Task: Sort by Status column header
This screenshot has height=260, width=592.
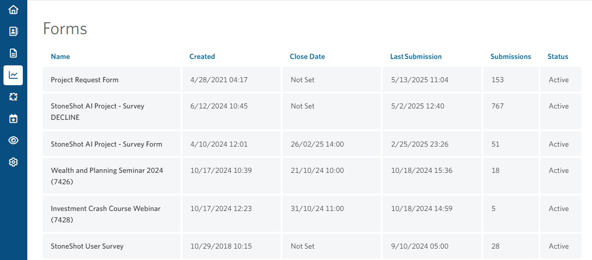Action: [558, 56]
